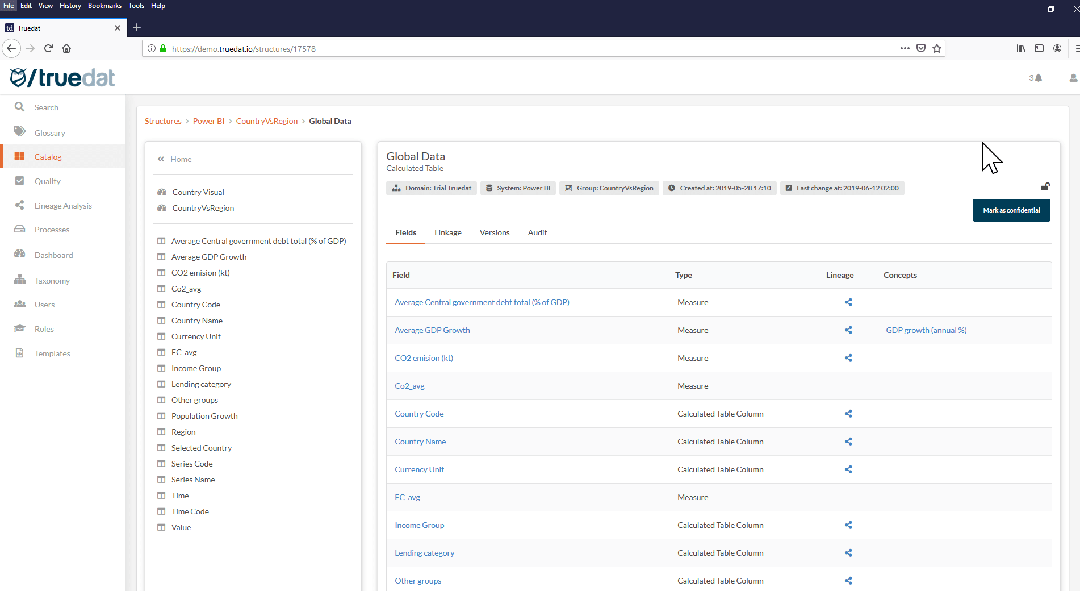Open GDP growth (annual %) concept link
This screenshot has width=1080, height=591.
(926, 330)
